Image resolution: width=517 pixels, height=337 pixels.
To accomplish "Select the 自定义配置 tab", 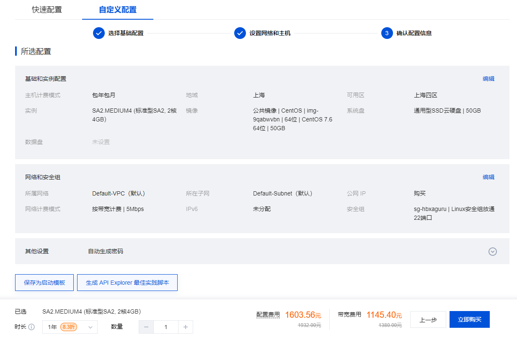I will coord(117,9).
